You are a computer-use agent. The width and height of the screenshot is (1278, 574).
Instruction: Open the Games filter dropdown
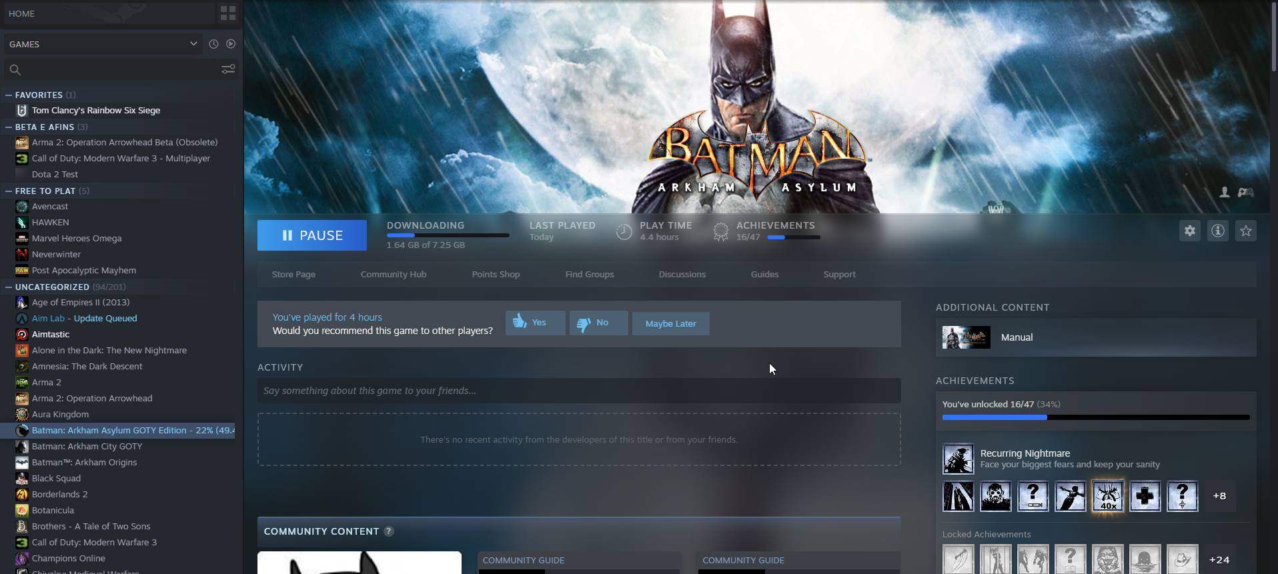pyautogui.click(x=193, y=44)
